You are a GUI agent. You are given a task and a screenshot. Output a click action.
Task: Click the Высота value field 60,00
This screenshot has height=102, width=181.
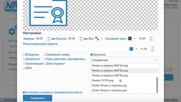[x=73, y=39]
